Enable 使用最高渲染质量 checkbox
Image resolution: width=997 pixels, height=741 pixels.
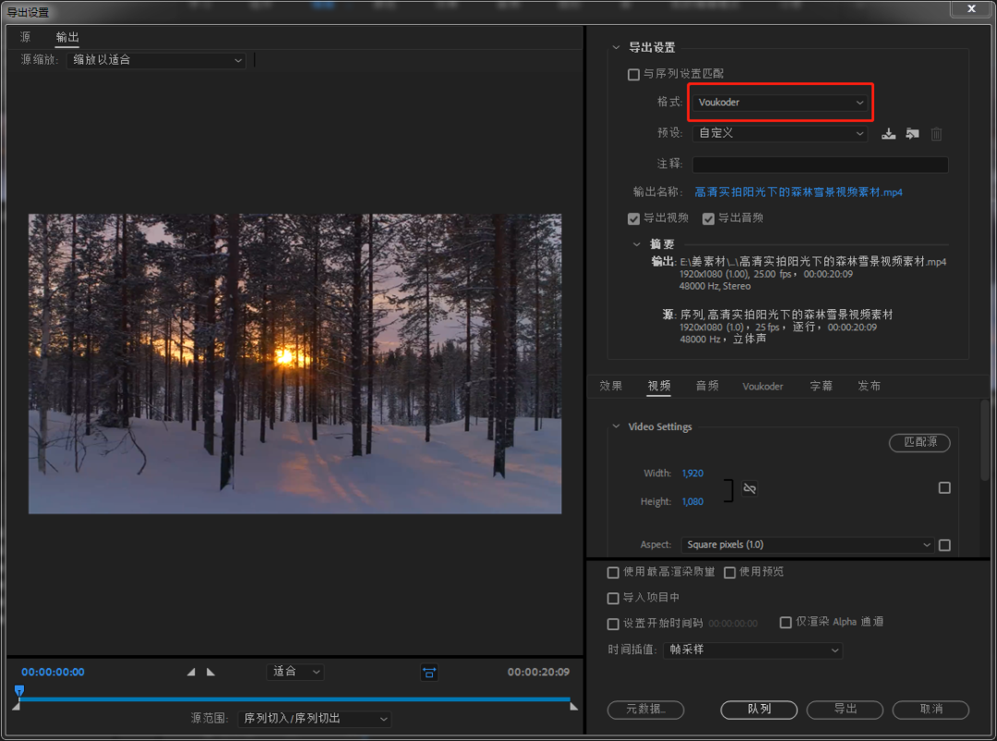click(613, 572)
